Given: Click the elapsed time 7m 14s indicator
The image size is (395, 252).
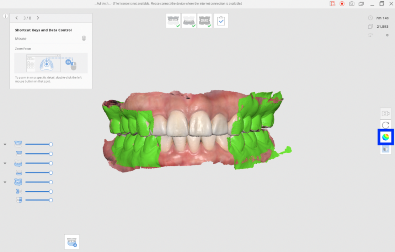Looking at the screenshot, I should (x=380, y=17).
